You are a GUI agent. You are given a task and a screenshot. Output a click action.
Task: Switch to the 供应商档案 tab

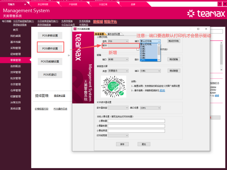(43, 4)
